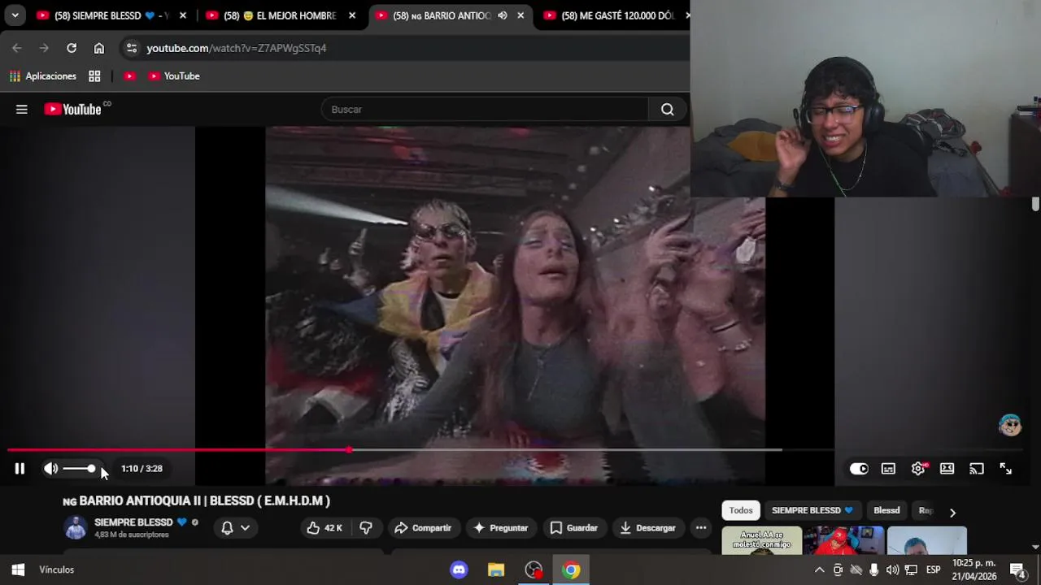Select SIEMPRE BLESSD filter chip
Viewport: 1041px width, 585px height.
pos(812,510)
